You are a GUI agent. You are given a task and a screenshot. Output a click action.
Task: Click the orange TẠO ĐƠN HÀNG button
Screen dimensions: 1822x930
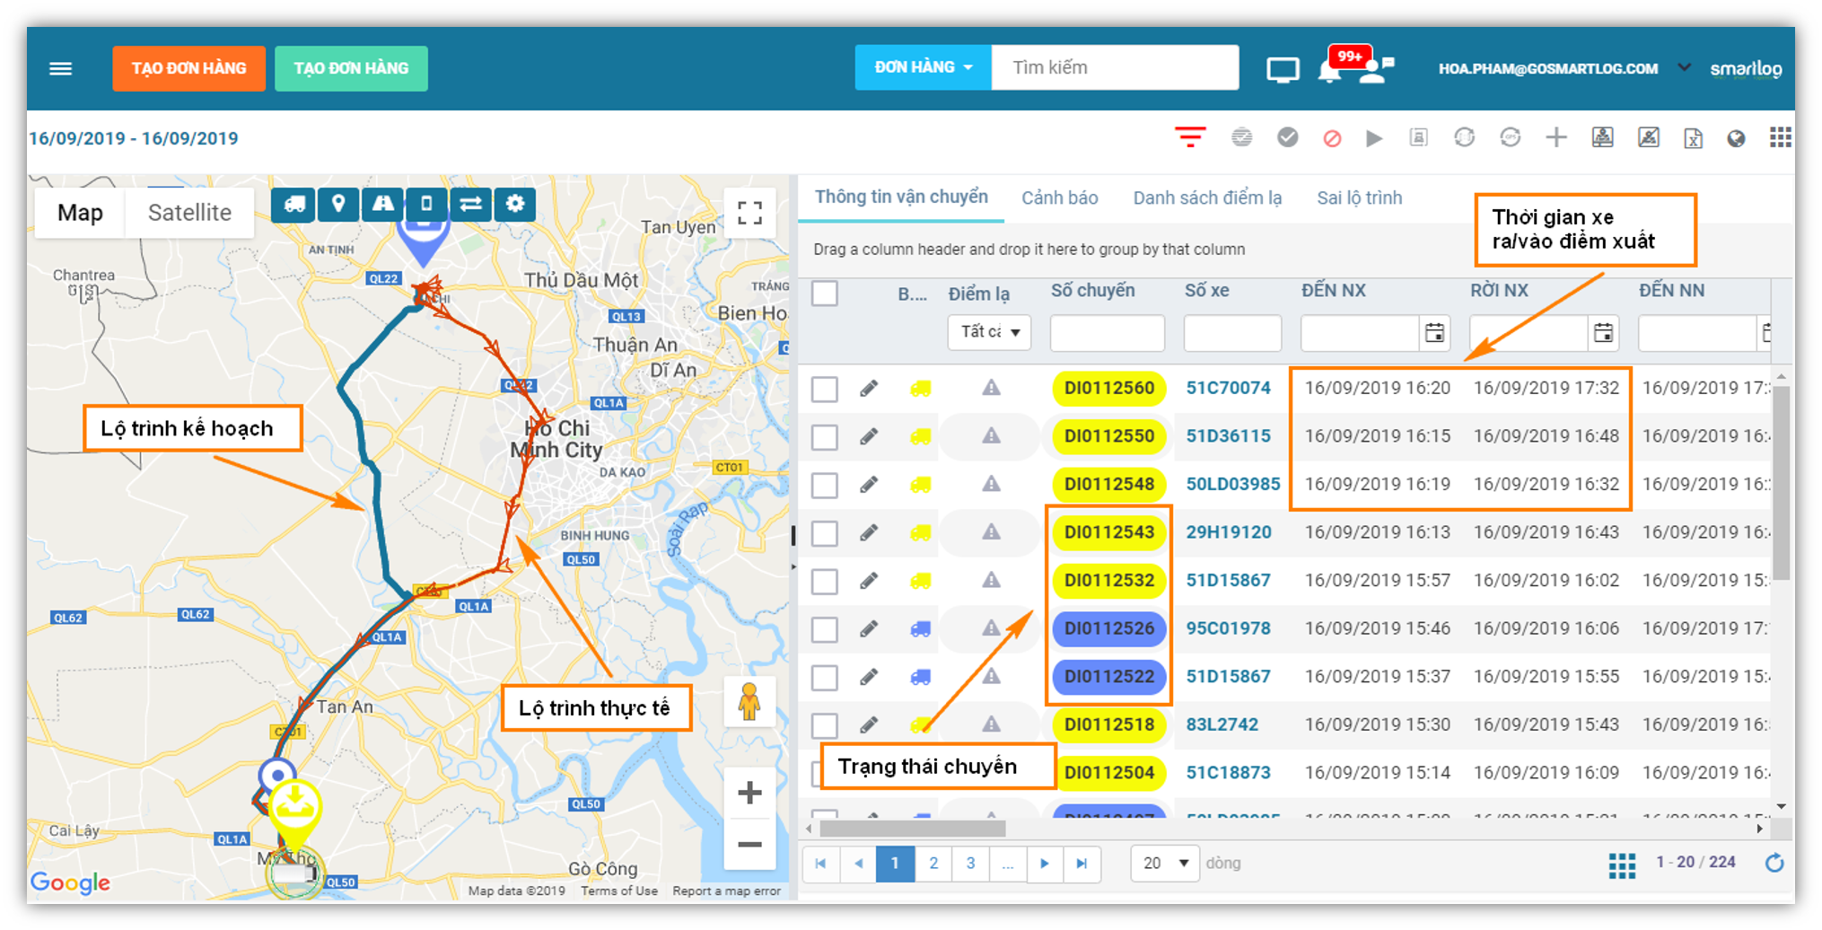[188, 68]
